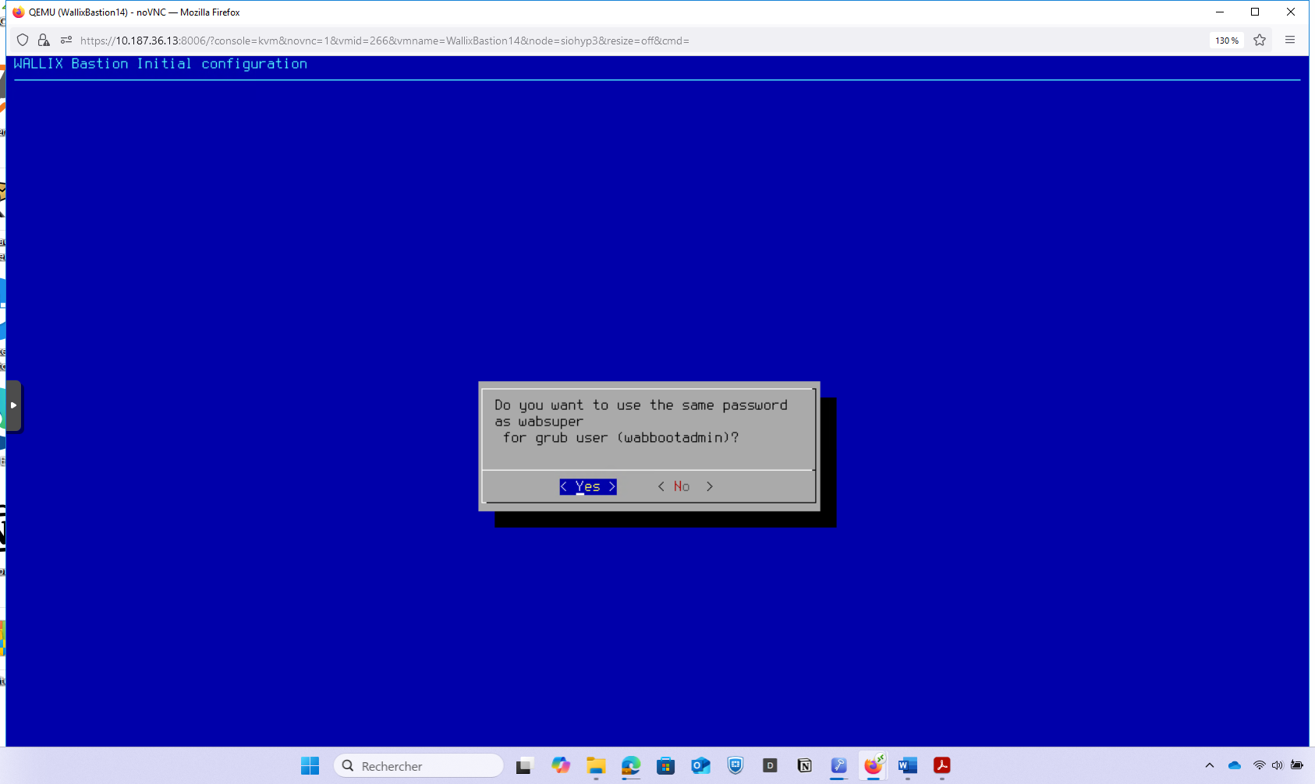This screenshot has height=784, width=1315.
Task: Expand the noVNC side control panel handle
Action: click(x=13, y=405)
